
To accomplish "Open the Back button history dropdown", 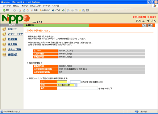I will (x=11, y=10).
